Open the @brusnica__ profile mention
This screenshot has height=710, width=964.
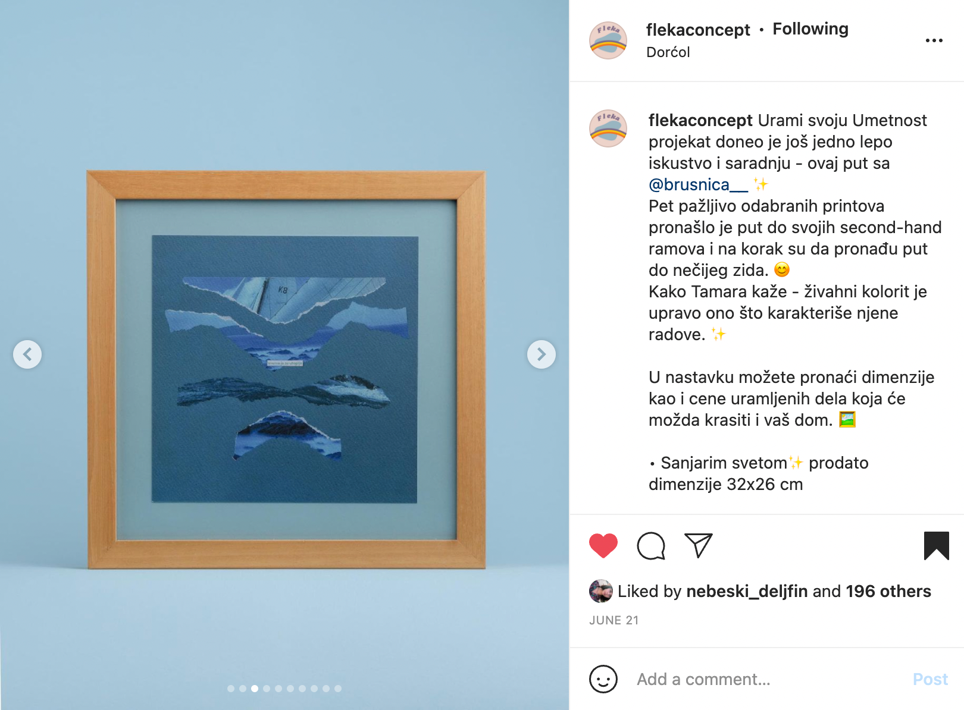tap(698, 185)
